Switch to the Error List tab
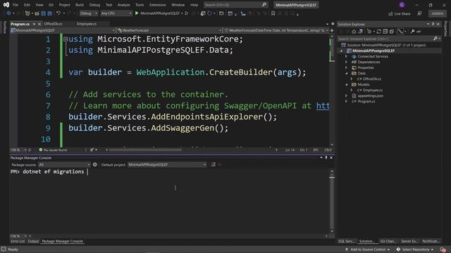451x253 pixels. point(18,241)
